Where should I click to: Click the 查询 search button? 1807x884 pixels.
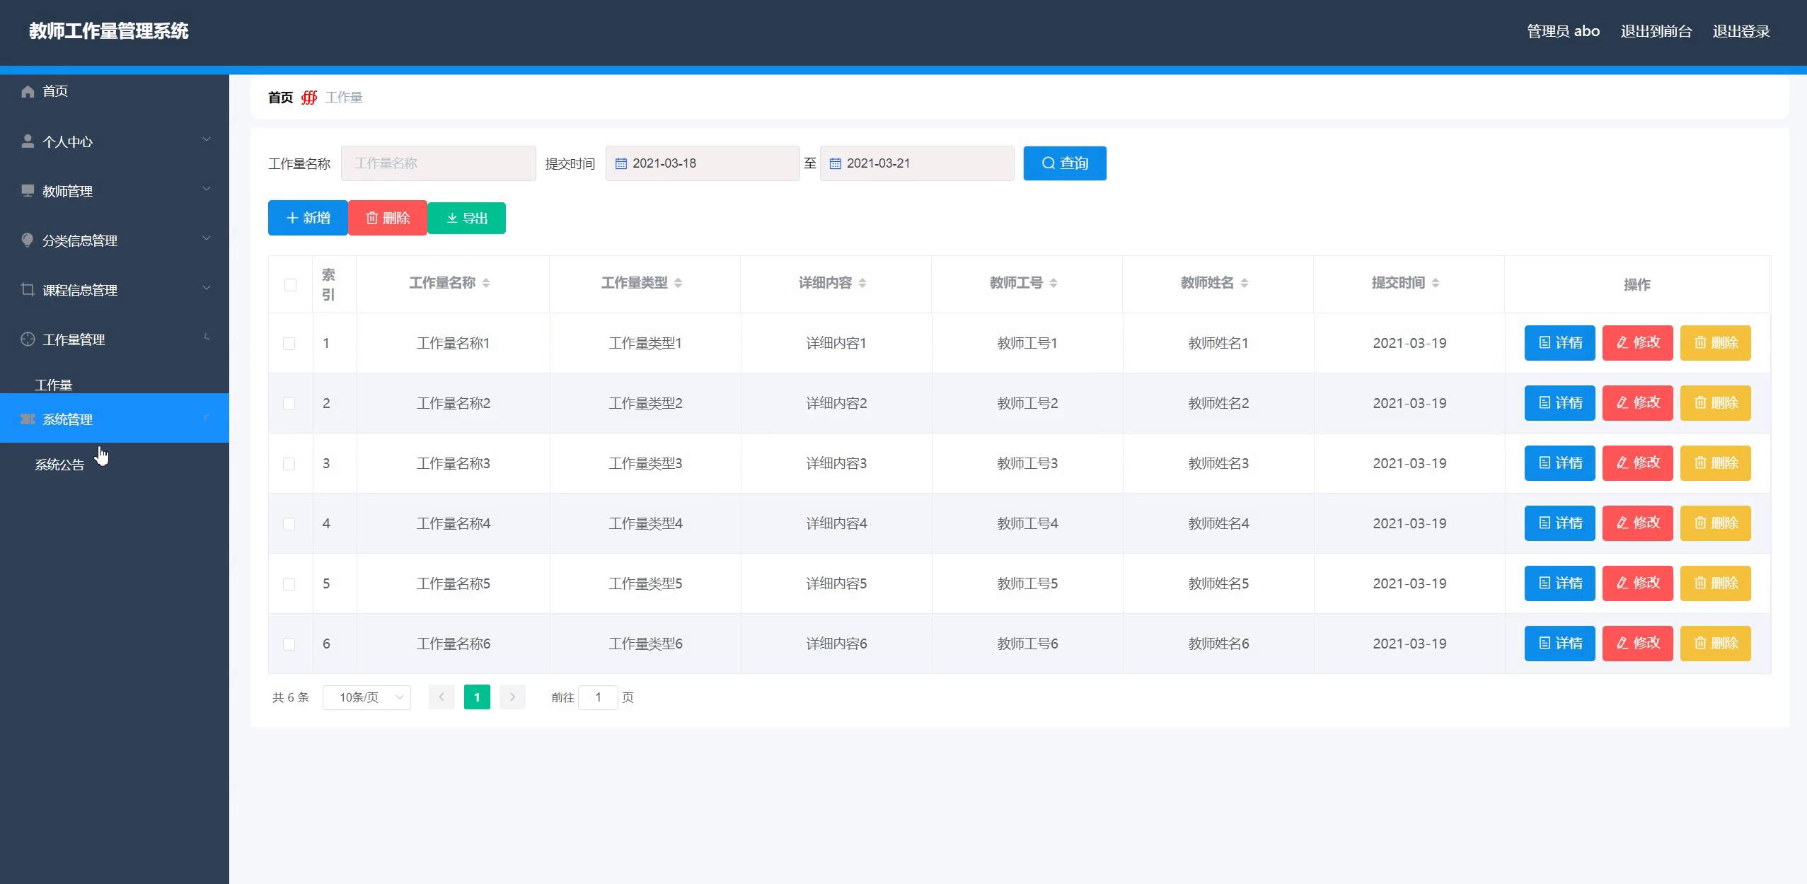pos(1064,163)
